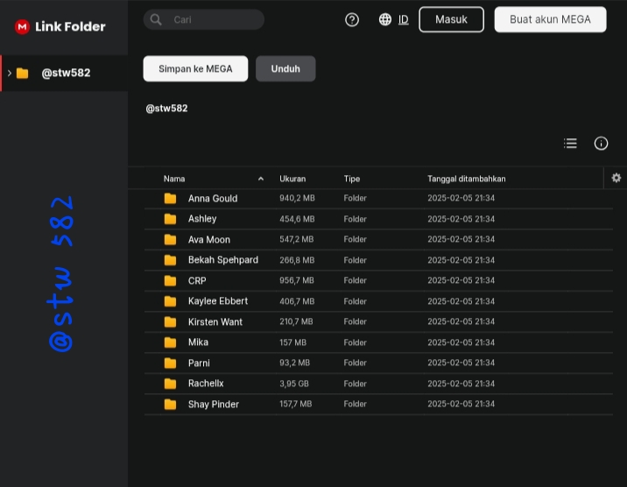627x487 pixels.
Task: Click the @stw582 sidebar folder icon
Action: tap(23, 74)
